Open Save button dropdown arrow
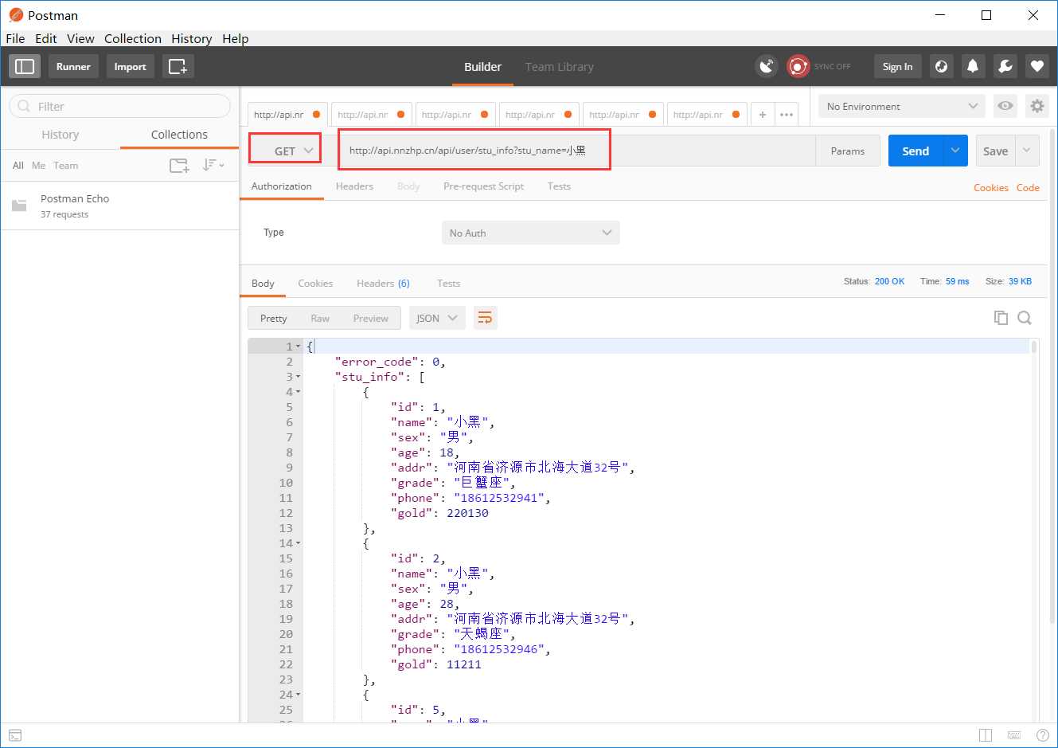 tap(1026, 151)
